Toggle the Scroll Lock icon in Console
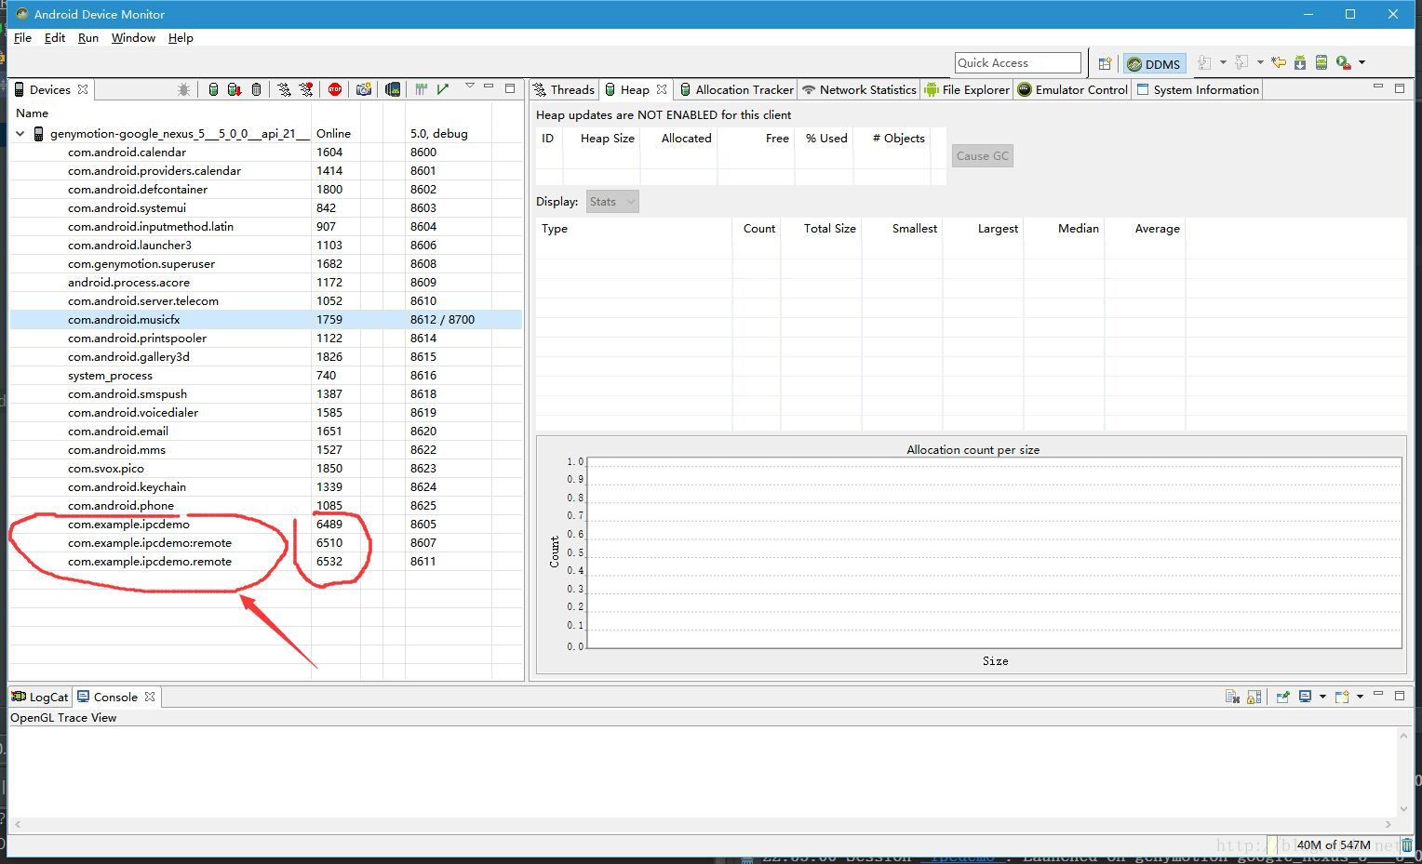The image size is (1422, 864). pyautogui.click(x=1254, y=697)
